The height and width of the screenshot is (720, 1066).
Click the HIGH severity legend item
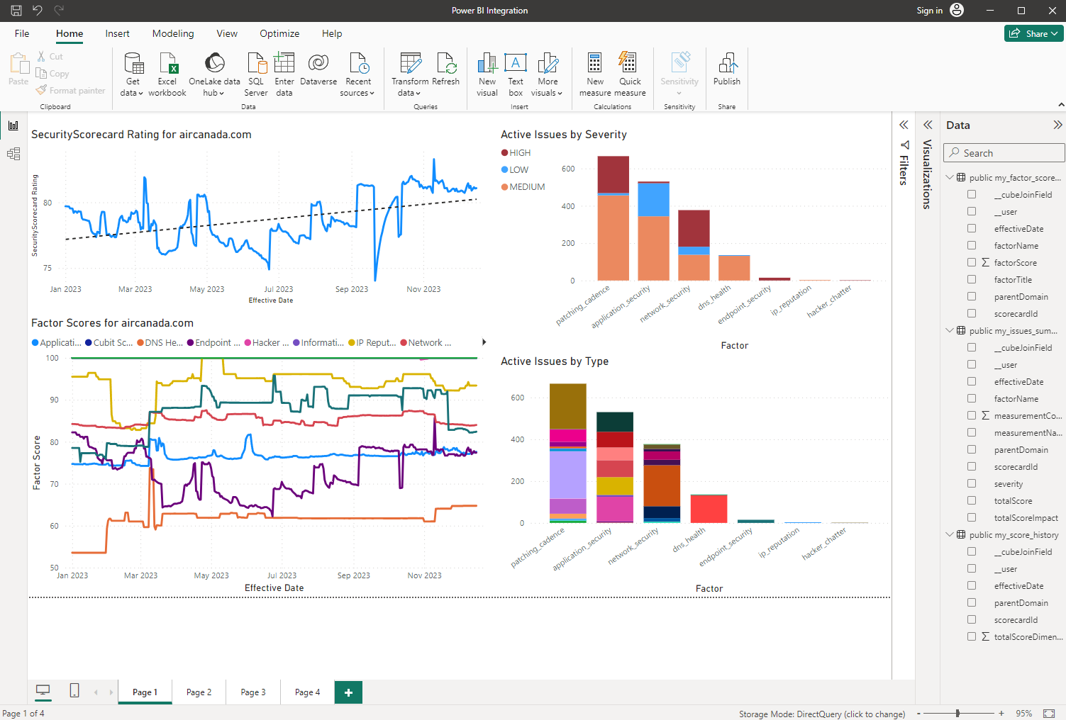tap(516, 152)
